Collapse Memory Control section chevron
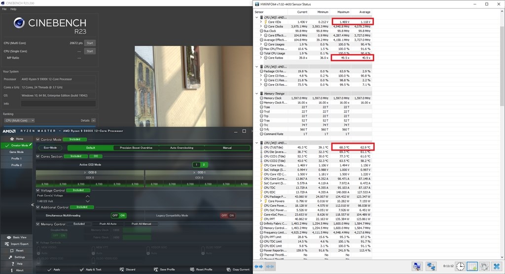The width and height of the screenshot is (505, 274). tap(37, 224)
